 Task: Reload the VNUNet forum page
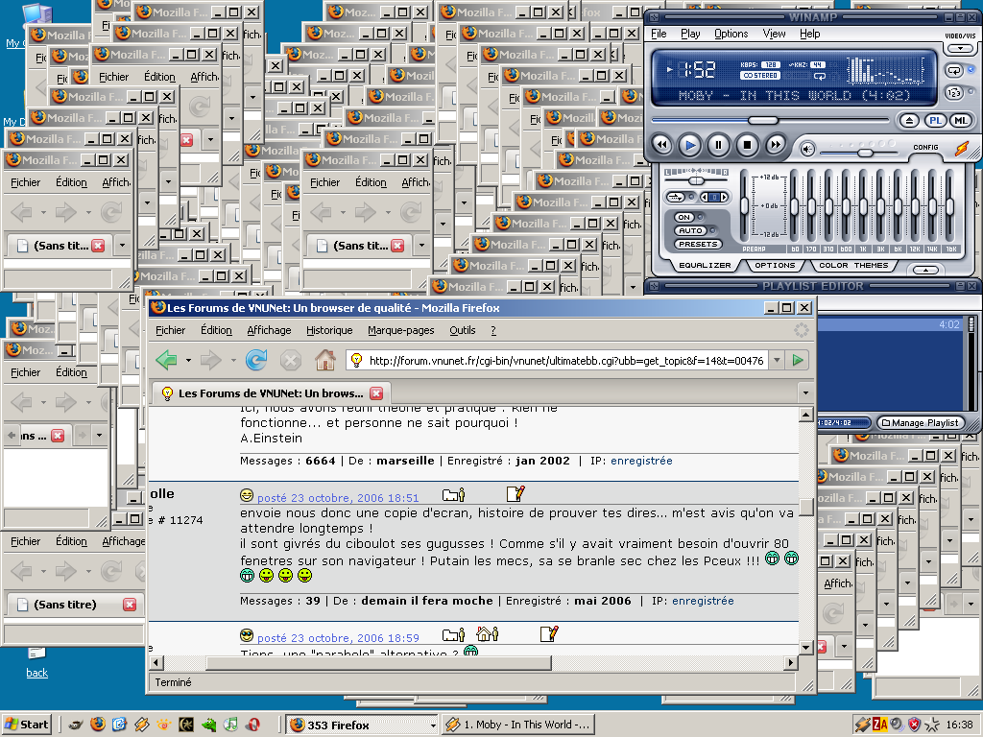coord(255,361)
